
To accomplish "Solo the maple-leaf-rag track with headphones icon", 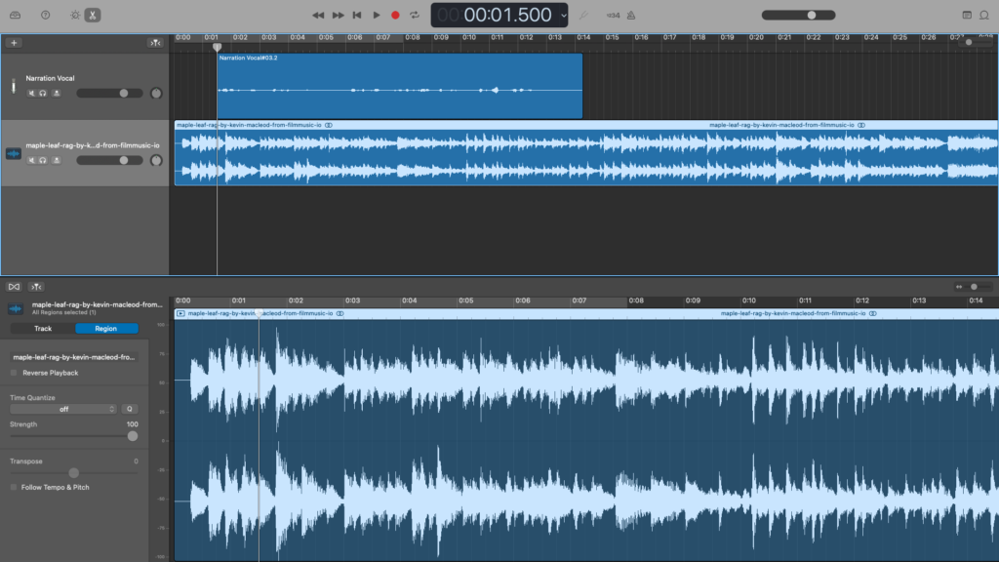I will tap(43, 159).
